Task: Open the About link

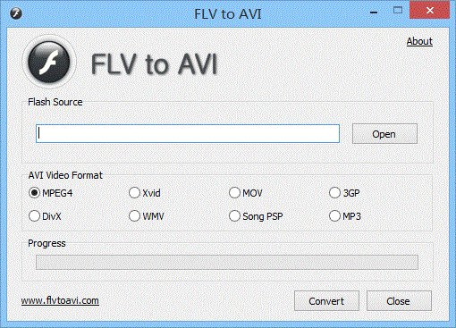Action: (419, 41)
